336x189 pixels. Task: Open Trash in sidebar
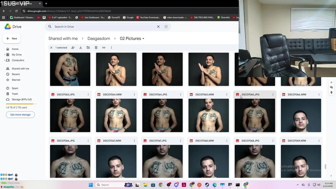[x=15, y=94]
